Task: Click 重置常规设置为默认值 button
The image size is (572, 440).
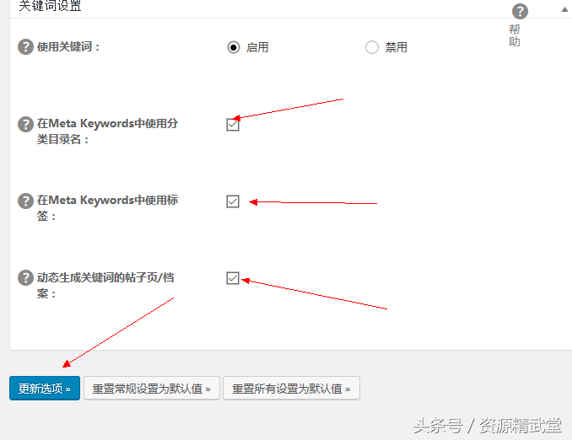Action: tap(152, 389)
